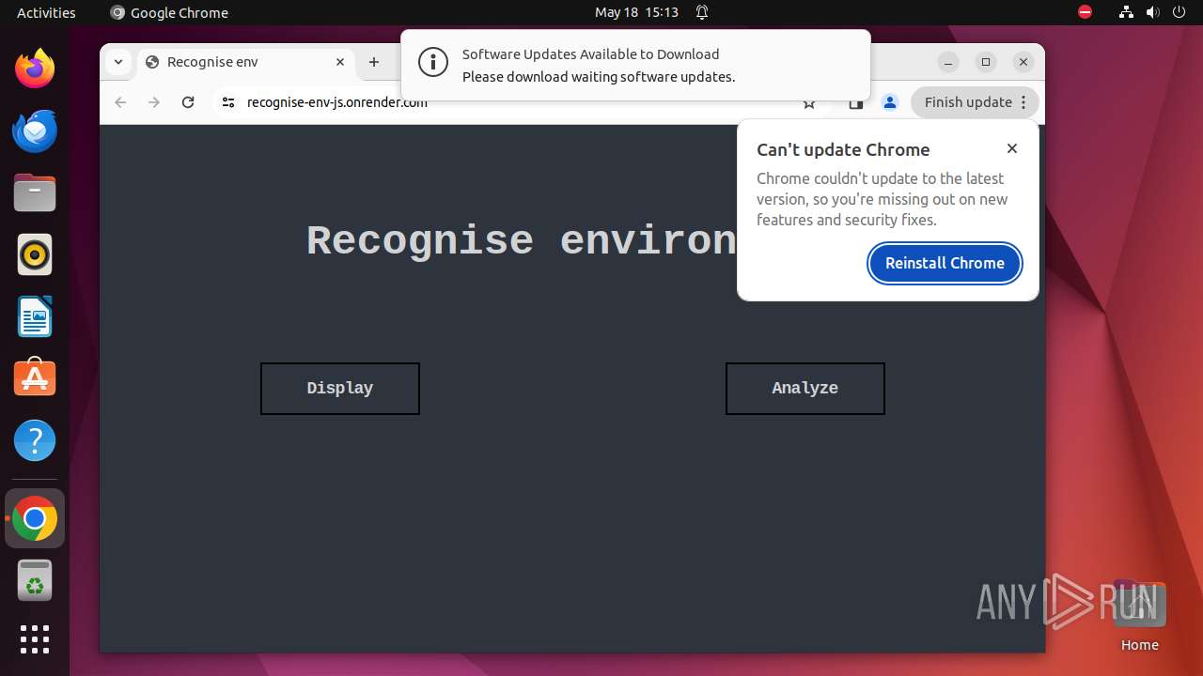The width and height of the screenshot is (1203, 676).
Task: Open notification bell in top bar
Action: (x=702, y=12)
